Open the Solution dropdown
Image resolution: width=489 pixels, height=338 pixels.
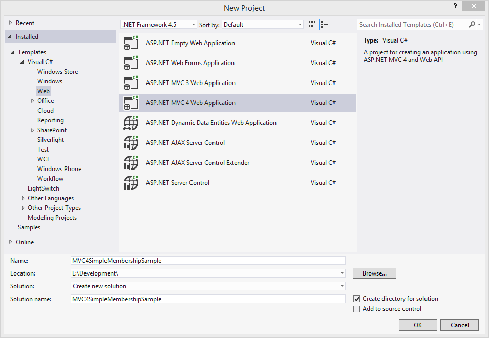point(208,286)
